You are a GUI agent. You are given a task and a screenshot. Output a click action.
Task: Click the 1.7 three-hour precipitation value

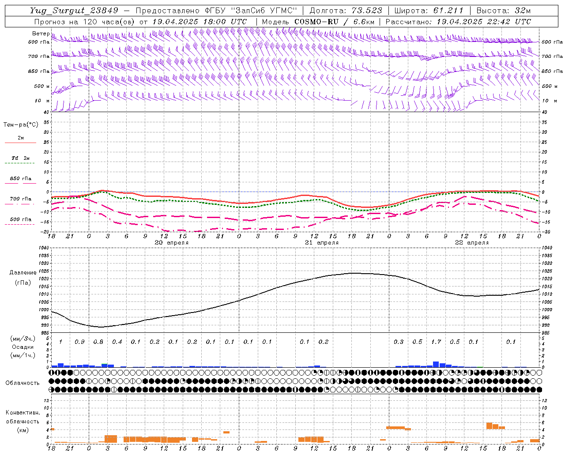coord(436,342)
